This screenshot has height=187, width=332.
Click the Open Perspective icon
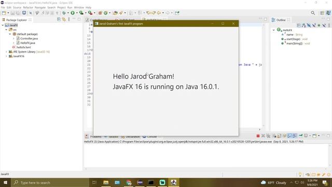[322, 13]
